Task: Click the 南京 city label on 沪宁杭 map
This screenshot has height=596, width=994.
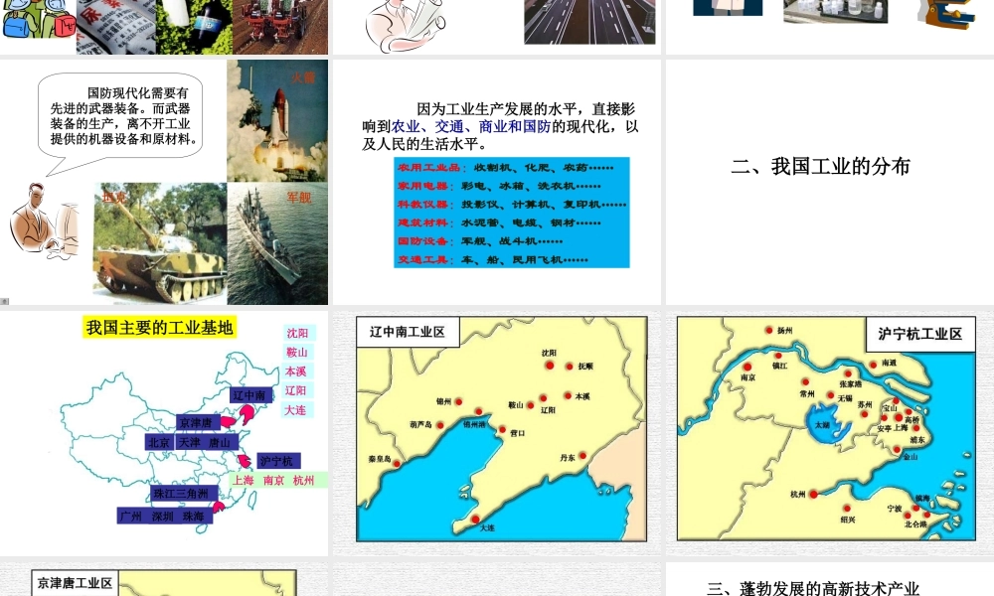Action: (x=748, y=377)
